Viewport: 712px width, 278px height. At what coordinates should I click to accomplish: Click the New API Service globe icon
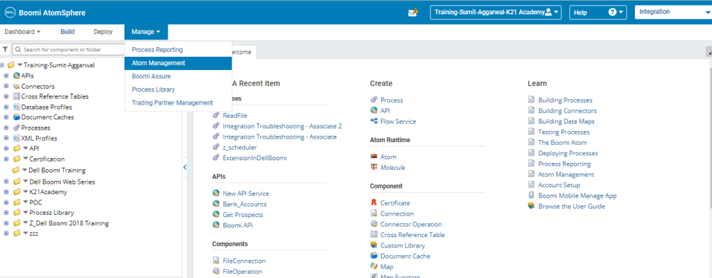pyautogui.click(x=216, y=193)
